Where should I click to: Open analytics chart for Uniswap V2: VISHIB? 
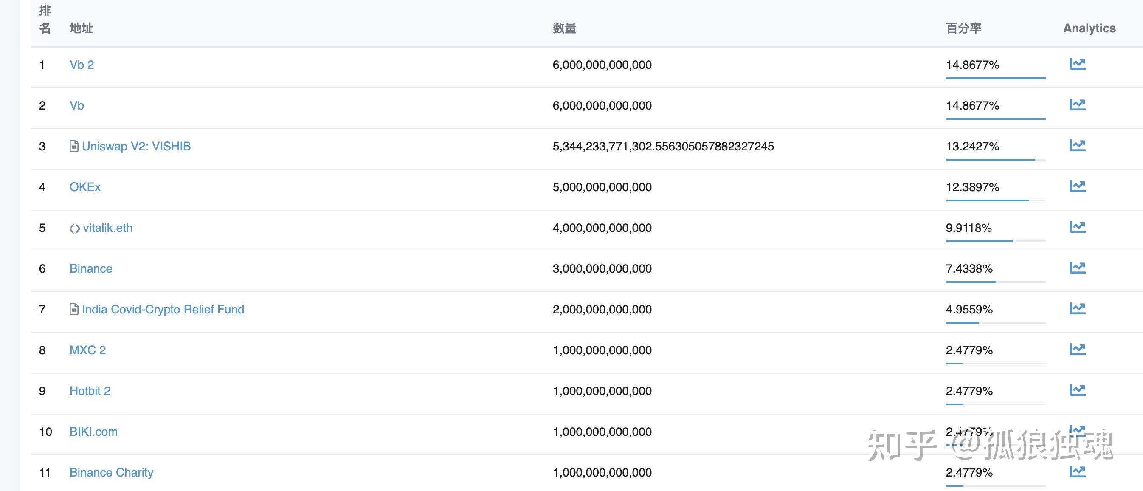coord(1077,146)
